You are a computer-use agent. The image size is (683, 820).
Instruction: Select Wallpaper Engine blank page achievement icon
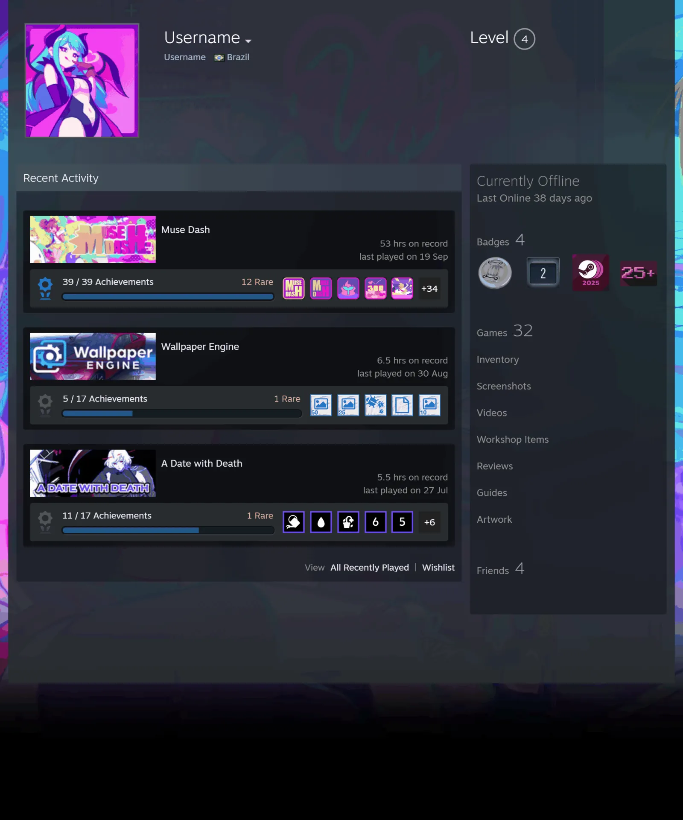(402, 405)
